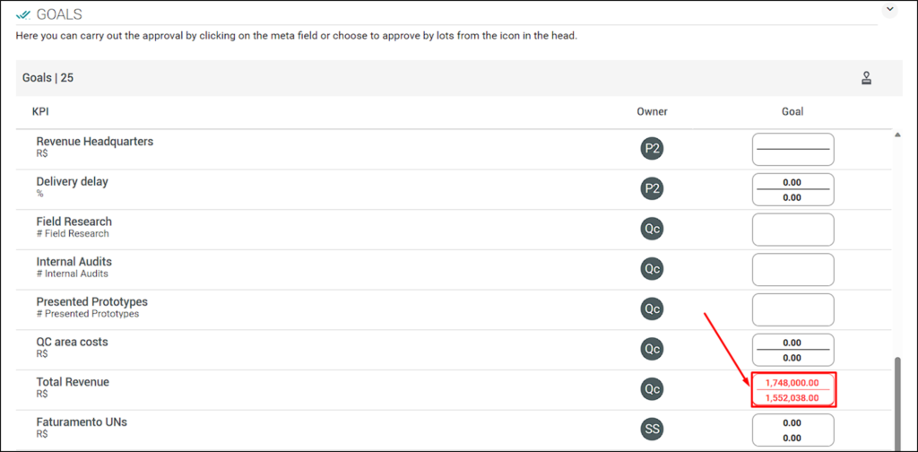Click the approve by lots stamp icon
918x452 pixels.
coord(867,78)
